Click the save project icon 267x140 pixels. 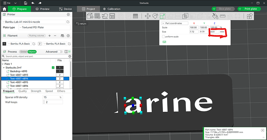pos(26,3)
